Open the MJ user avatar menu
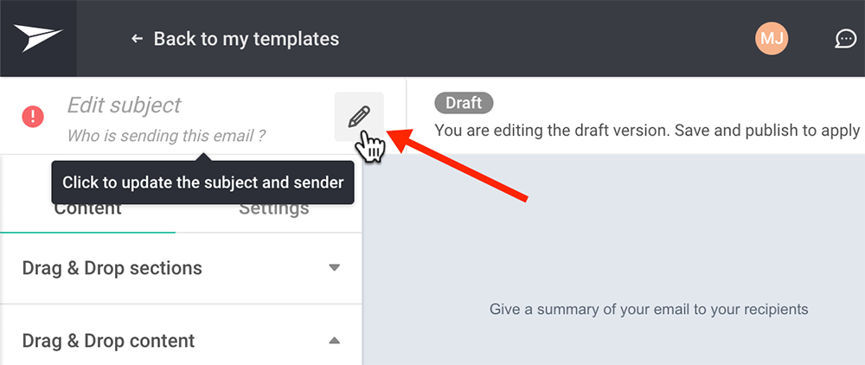The image size is (865, 365). point(772,39)
